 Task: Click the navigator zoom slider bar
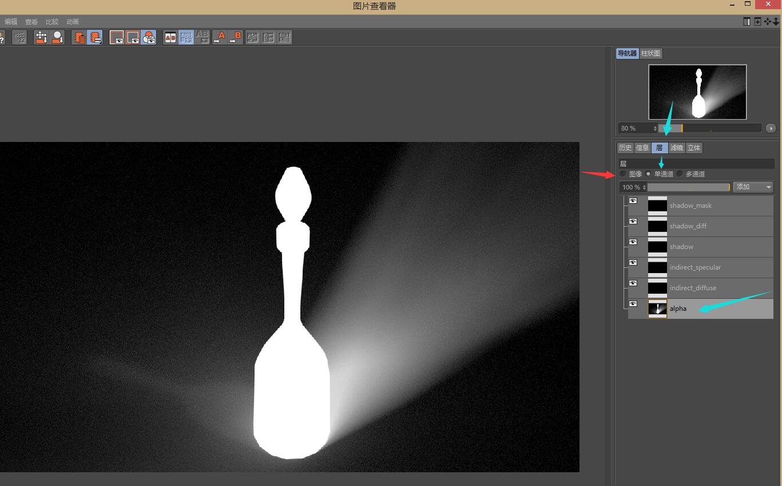710,128
